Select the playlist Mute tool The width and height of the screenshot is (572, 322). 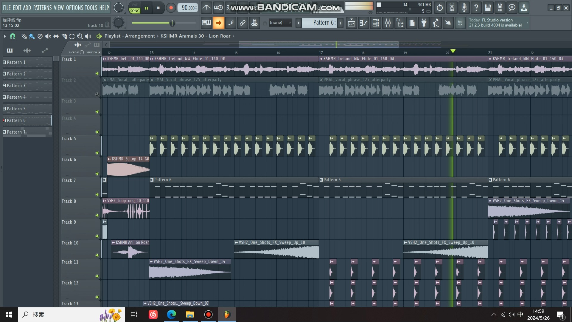tap(48, 36)
